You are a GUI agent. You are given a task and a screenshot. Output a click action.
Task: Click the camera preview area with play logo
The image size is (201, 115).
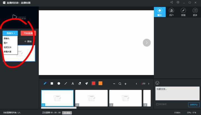pyautogui.click(x=19, y=17)
